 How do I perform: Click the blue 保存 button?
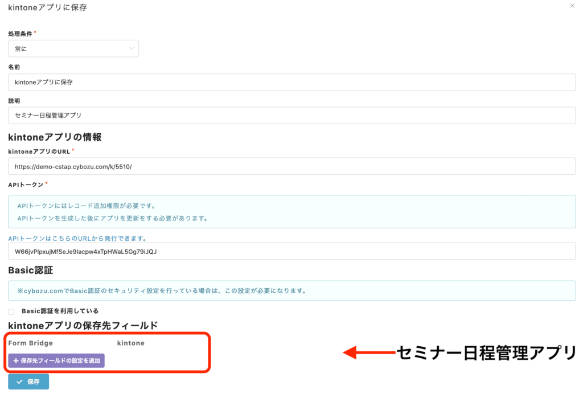pyautogui.click(x=28, y=382)
